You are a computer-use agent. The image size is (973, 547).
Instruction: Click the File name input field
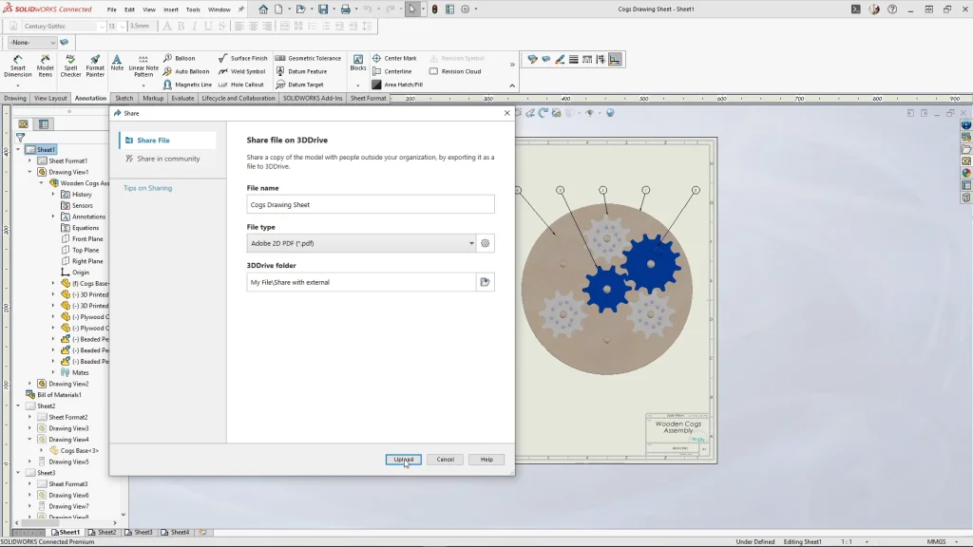pyautogui.click(x=370, y=204)
